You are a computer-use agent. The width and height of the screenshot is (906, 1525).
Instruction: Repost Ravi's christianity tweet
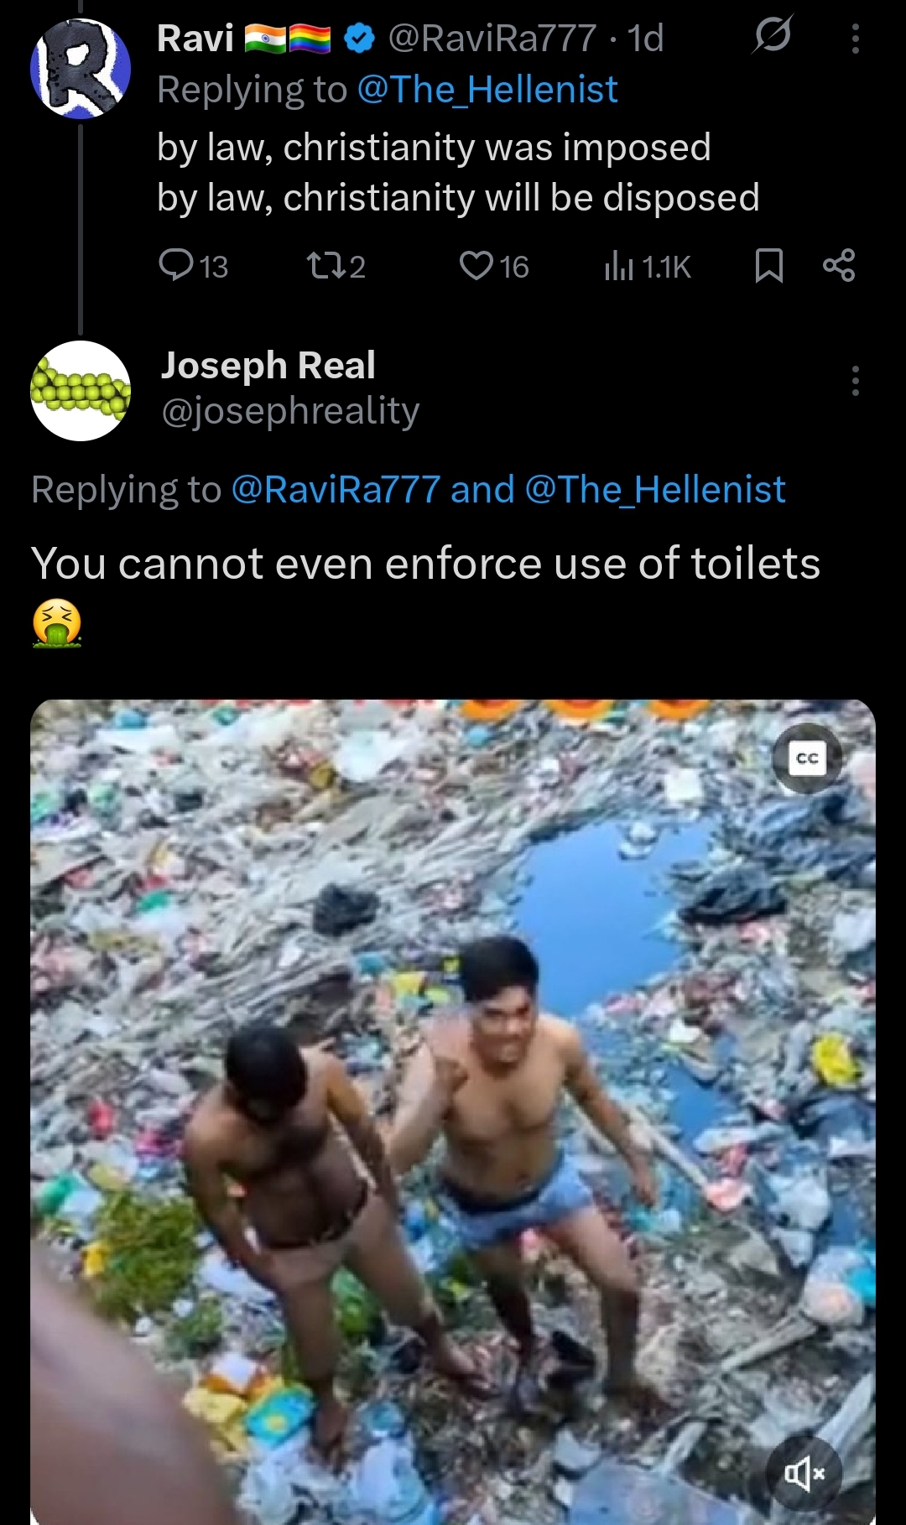coord(336,267)
